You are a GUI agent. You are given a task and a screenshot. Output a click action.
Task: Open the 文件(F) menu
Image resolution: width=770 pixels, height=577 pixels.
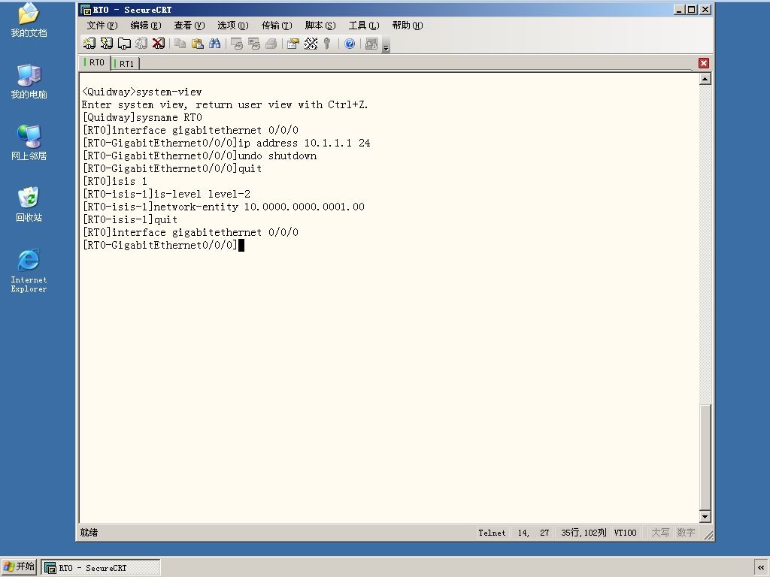[x=102, y=26]
